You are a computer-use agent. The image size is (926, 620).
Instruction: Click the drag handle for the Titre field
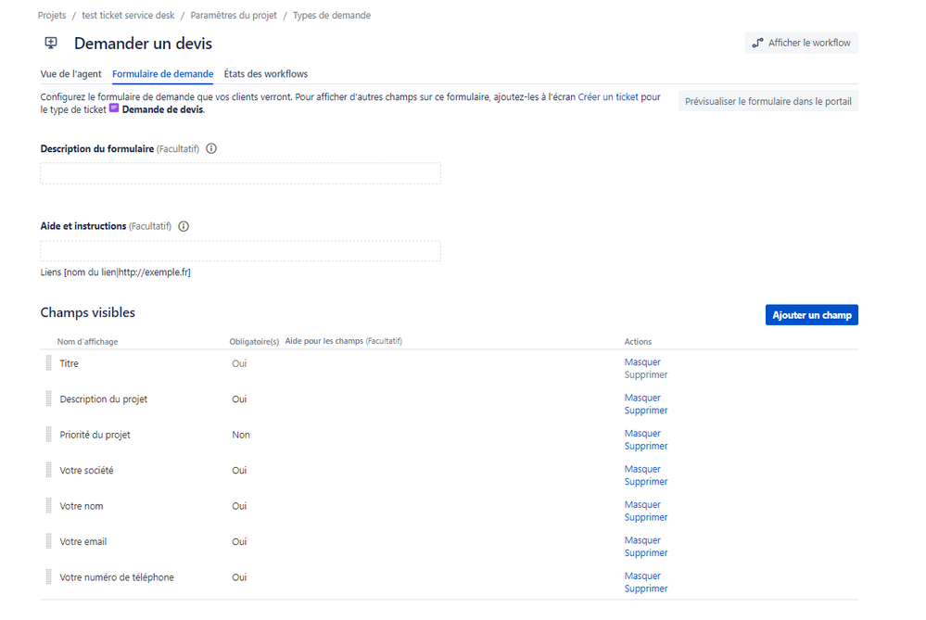point(48,363)
